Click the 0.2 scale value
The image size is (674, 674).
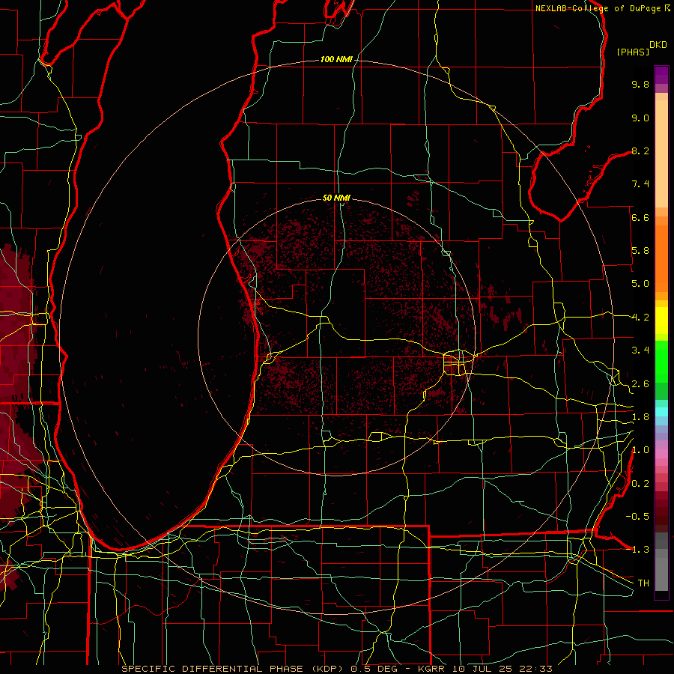640,484
